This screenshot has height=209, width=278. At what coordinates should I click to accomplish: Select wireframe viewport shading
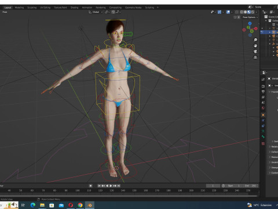click(x=242, y=12)
